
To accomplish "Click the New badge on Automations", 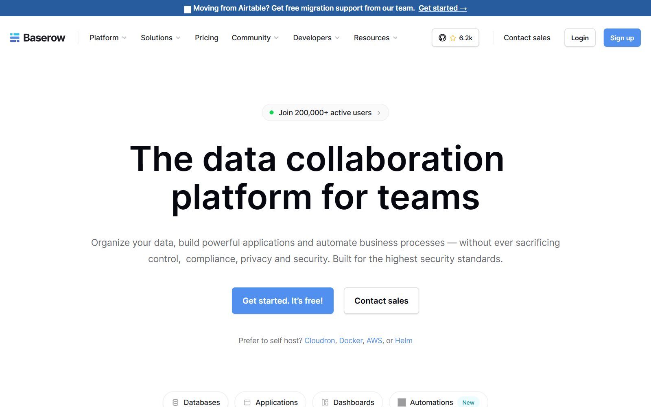I will 468,402.
